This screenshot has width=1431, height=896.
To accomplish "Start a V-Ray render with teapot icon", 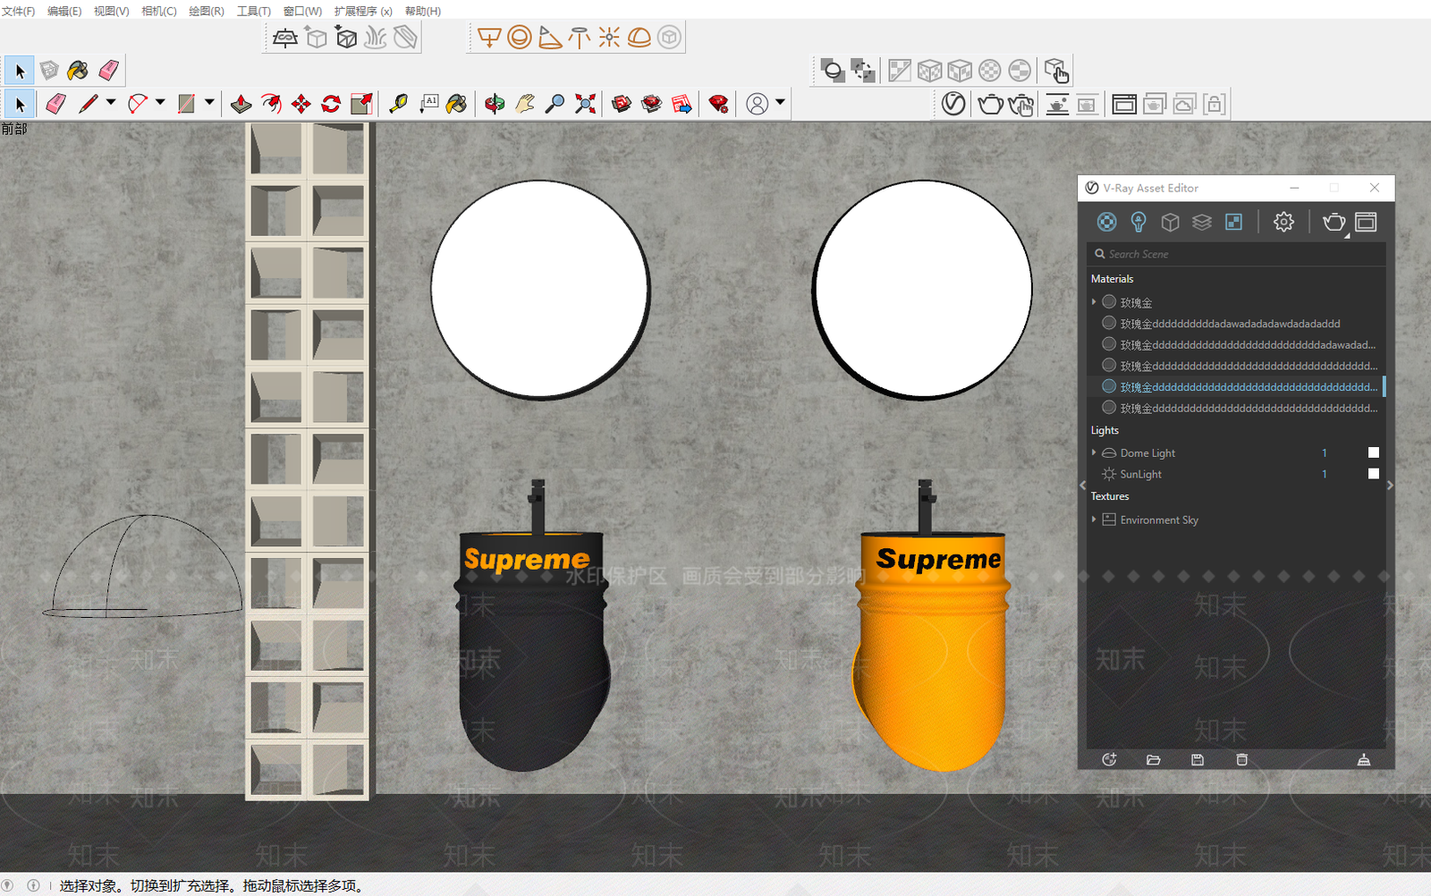I will (990, 105).
